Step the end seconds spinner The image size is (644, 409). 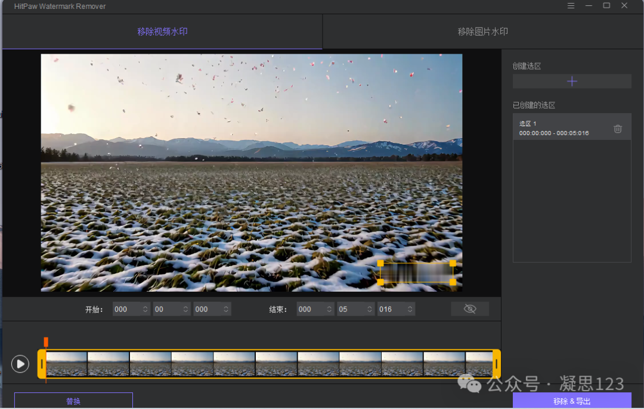tap(370, 310)
